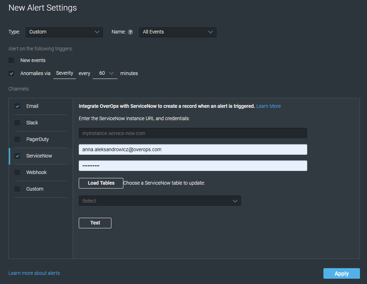Uncheck the ServiceNow channel checkbox

click(17, 156)
